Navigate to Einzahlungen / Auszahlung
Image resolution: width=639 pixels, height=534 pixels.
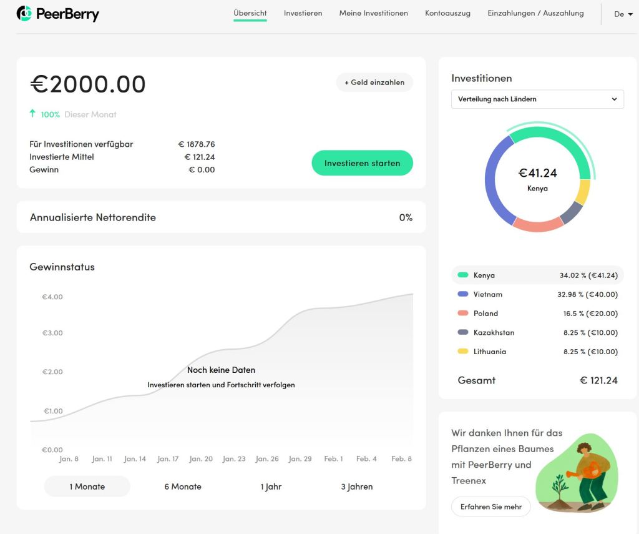535,13
